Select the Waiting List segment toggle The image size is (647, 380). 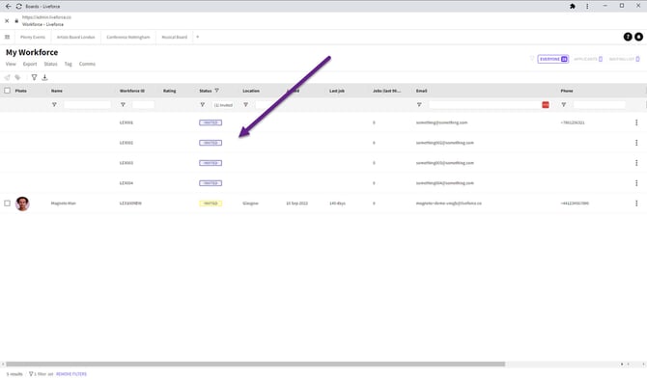[x=624, y=59]
